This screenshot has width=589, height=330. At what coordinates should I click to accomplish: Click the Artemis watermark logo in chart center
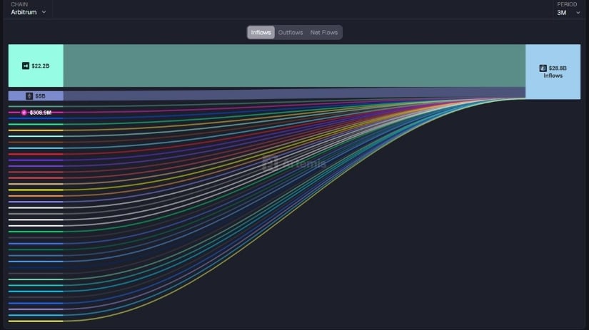point(269,163)
